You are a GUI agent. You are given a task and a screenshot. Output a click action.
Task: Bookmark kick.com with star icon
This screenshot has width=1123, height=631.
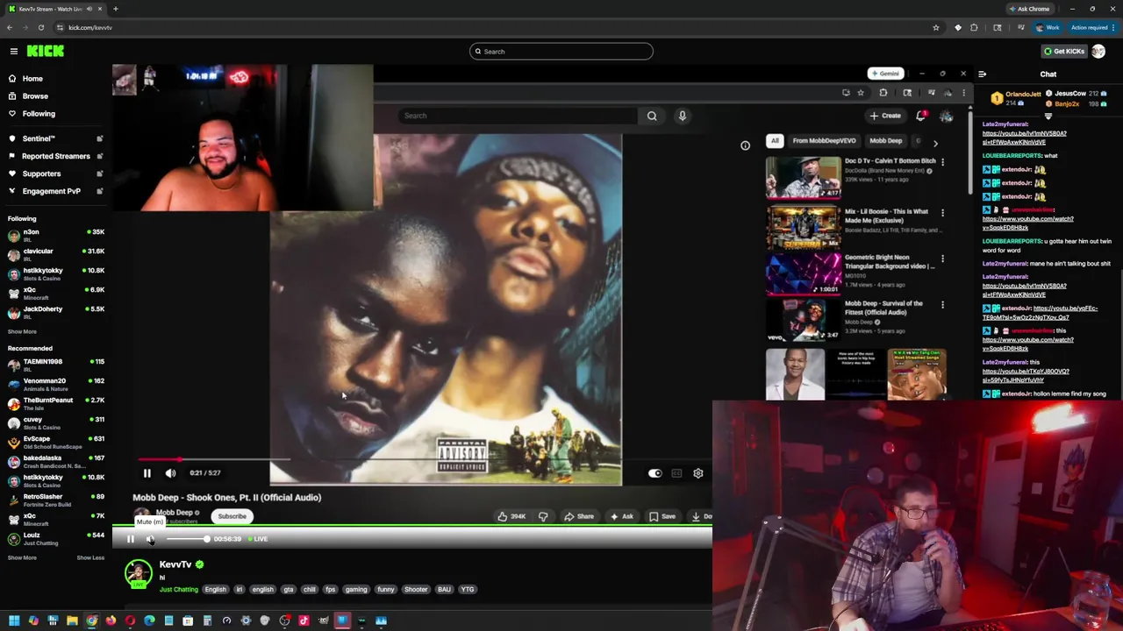(936, 28)
